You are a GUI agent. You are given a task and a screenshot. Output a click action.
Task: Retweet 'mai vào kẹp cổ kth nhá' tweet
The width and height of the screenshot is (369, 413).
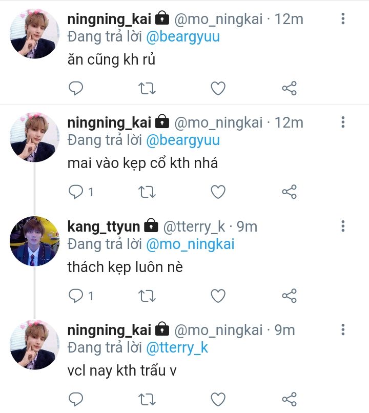(x=148, y=192)
